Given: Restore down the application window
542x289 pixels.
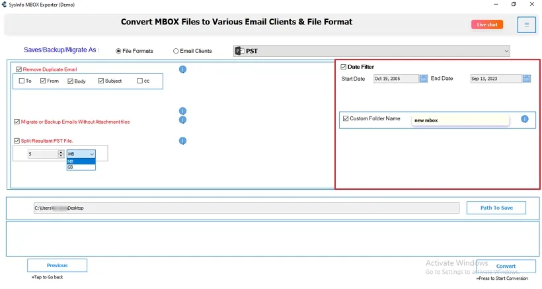Looking at the screenshot, I should (514, 5).
